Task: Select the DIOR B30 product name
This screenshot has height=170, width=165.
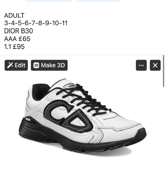Action: pos(18,31)
